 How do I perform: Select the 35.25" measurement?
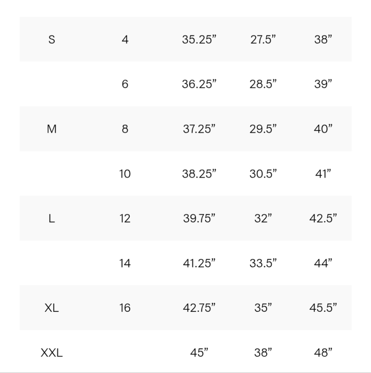[x=199, y=40]
